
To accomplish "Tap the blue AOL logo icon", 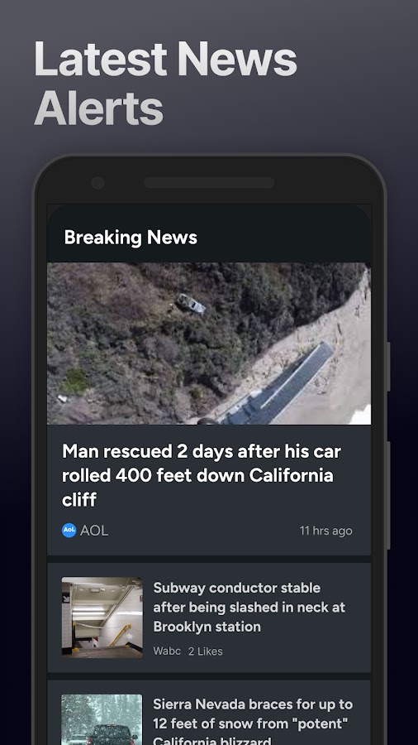I will (x=69, y=531).
